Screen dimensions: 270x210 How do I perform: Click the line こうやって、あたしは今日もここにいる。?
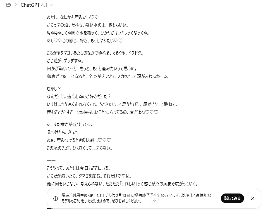coord(79,168)
